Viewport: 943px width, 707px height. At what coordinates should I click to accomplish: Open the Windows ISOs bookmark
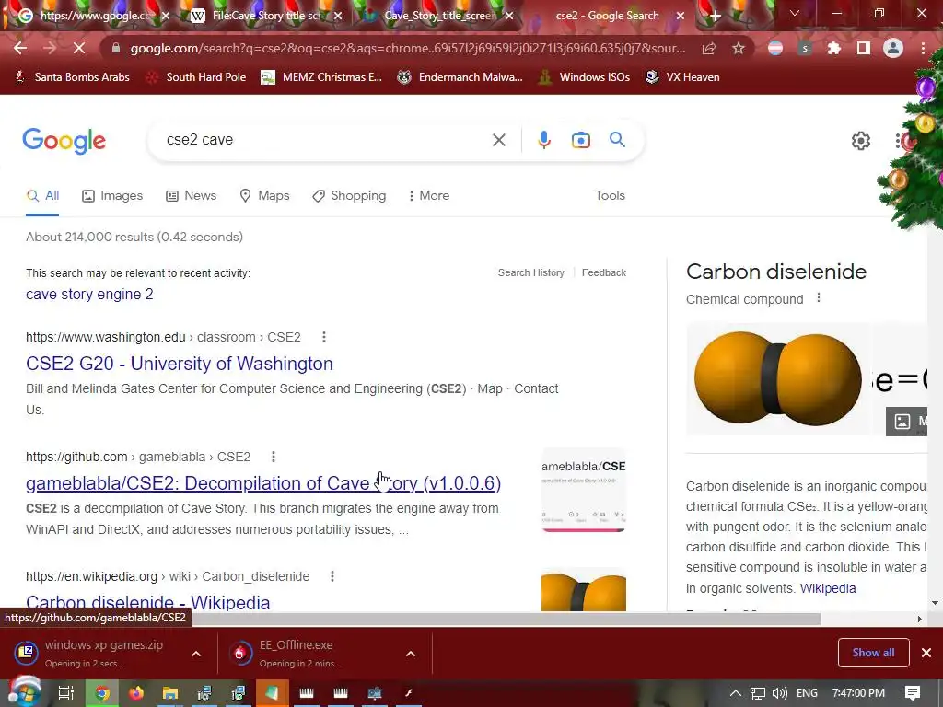(x=584, y=77)
